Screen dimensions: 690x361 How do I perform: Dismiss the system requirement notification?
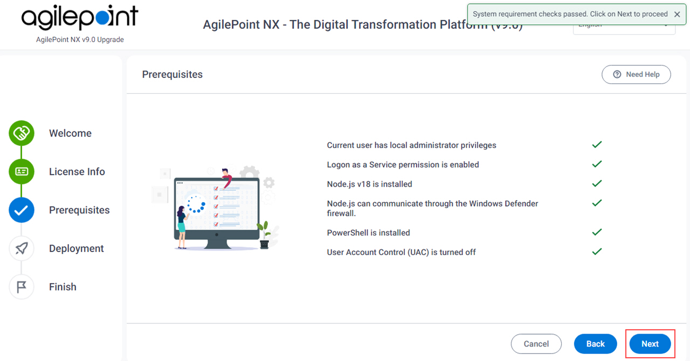coord(677,15)
